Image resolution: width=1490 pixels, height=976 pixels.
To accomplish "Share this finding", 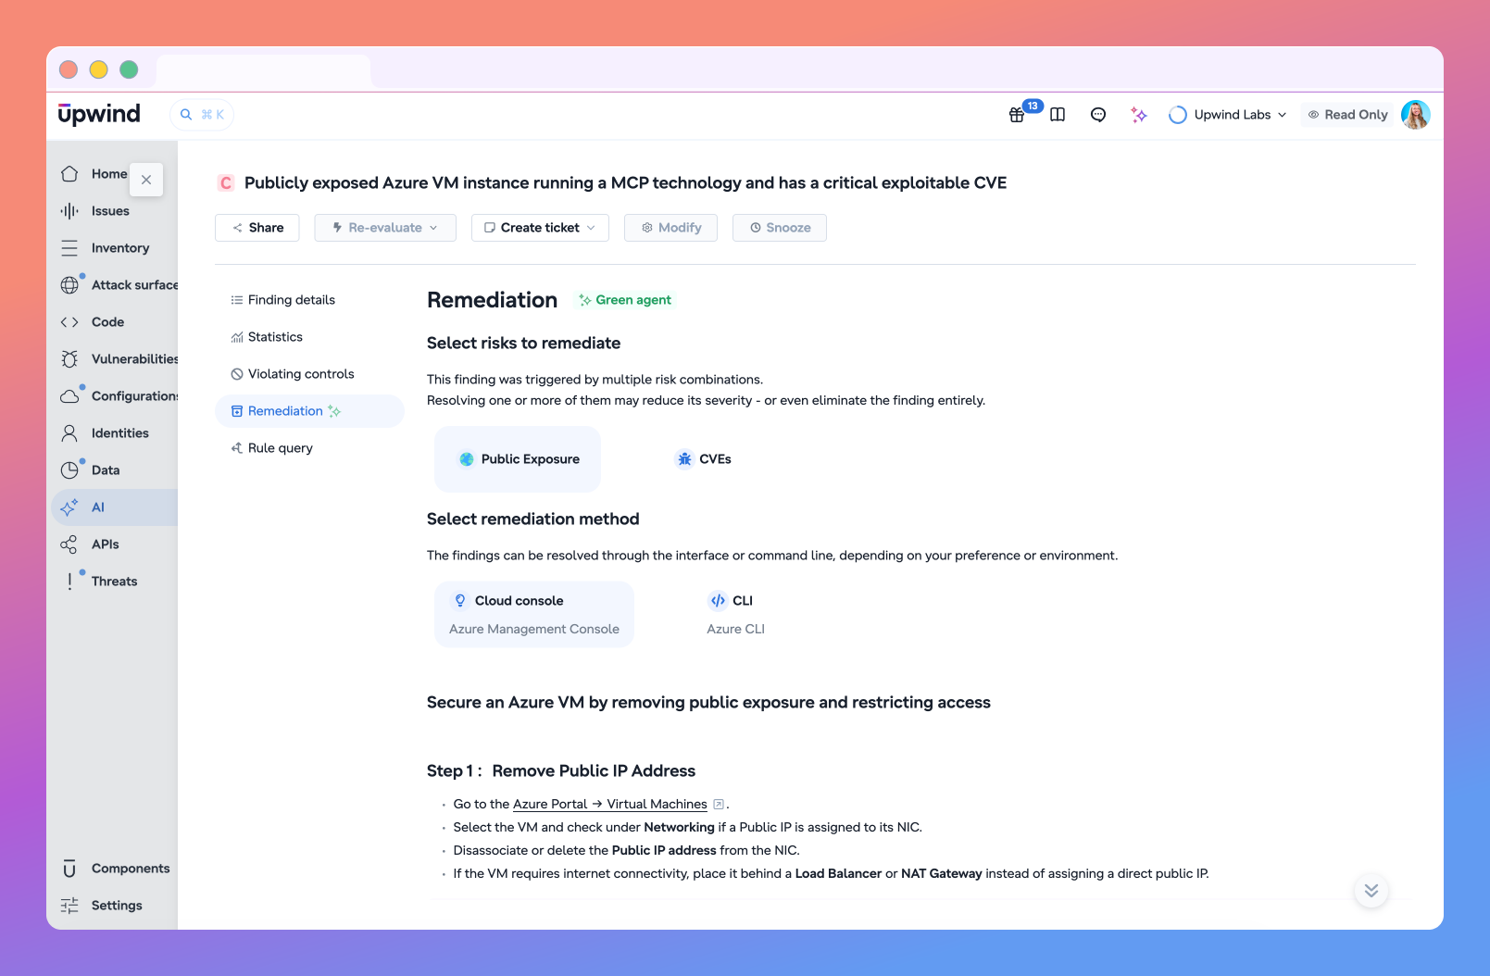I will point(257,228).
